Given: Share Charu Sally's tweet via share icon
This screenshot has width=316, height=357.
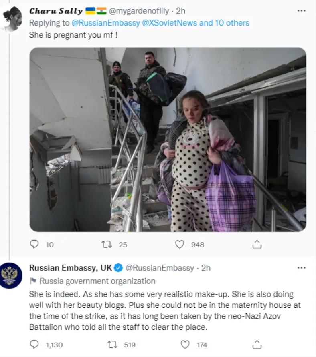Looking at the screenshot, I should tap(257, 244).
